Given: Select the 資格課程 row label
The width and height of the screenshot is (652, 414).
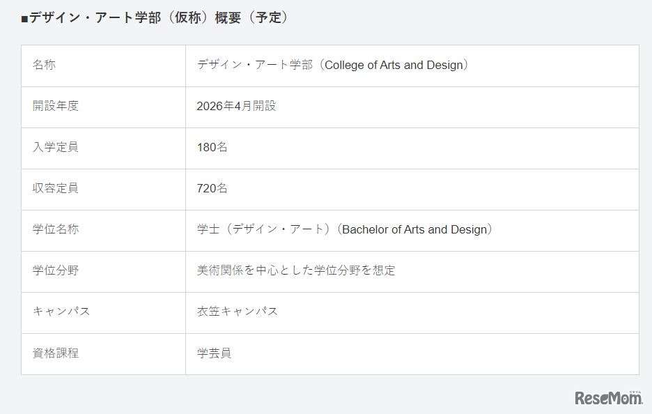Looking at the screenshot, I should point(56,353).
